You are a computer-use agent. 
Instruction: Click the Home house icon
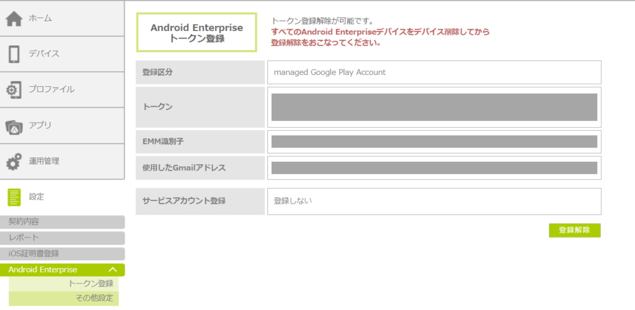[14, 19]
